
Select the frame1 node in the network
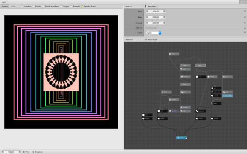pos(174,54)
